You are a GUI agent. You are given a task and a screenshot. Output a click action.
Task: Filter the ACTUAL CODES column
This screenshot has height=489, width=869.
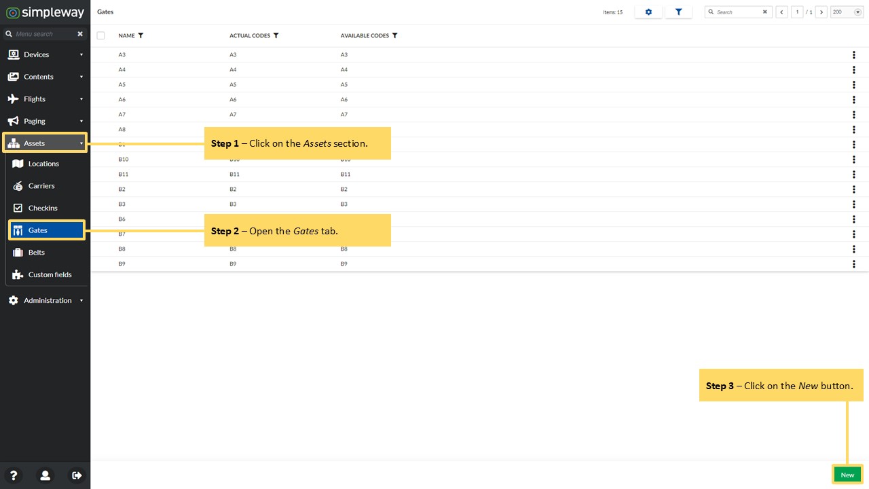pos(276,35)
